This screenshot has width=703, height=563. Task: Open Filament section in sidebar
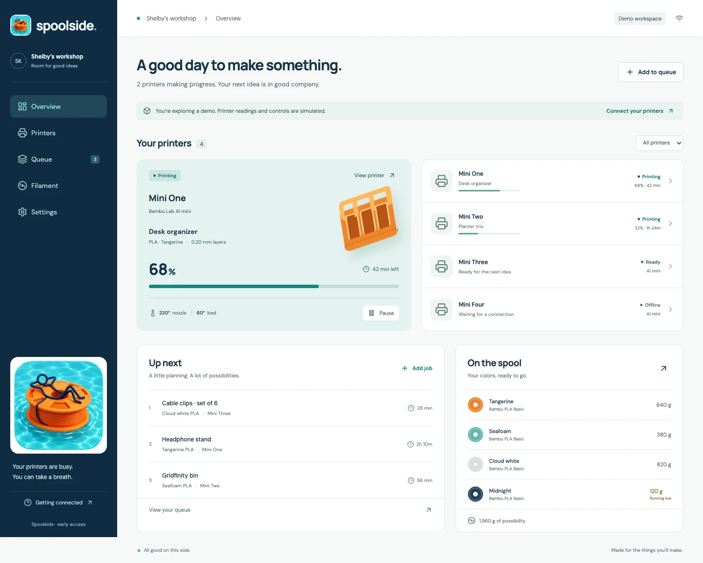coord(59,186)
